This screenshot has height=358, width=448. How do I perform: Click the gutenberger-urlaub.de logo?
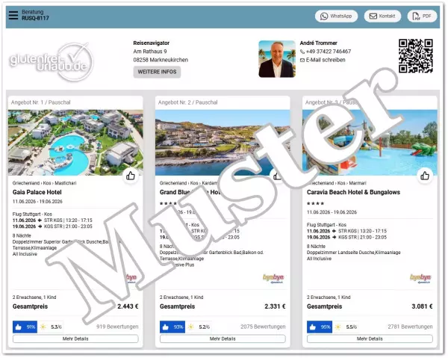tap(51, 66)
